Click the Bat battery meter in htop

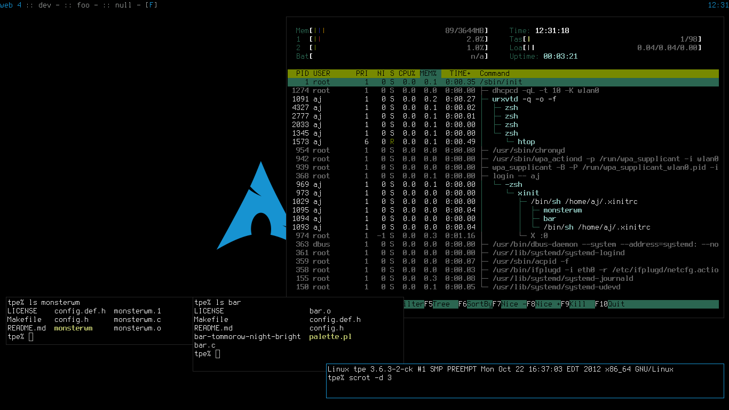click(x=392, y=57)
